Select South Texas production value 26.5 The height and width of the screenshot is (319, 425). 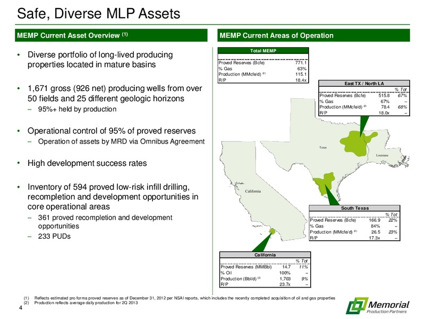[376, 232]
